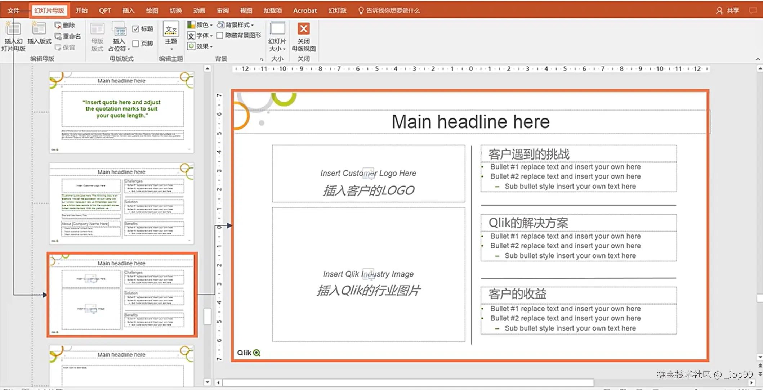763x390 pixels.
Task: Select the quote layout thumbnail
Action: tap(121, 112)
